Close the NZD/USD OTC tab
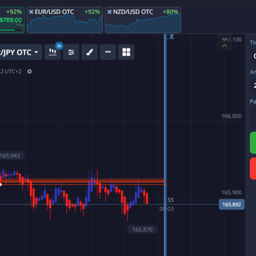Image resolution: width=256 pixels, height=256 pixels. coord(109,12)
